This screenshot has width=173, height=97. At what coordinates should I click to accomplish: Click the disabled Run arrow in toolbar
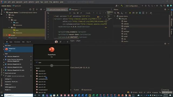click(x=142, y=6)
